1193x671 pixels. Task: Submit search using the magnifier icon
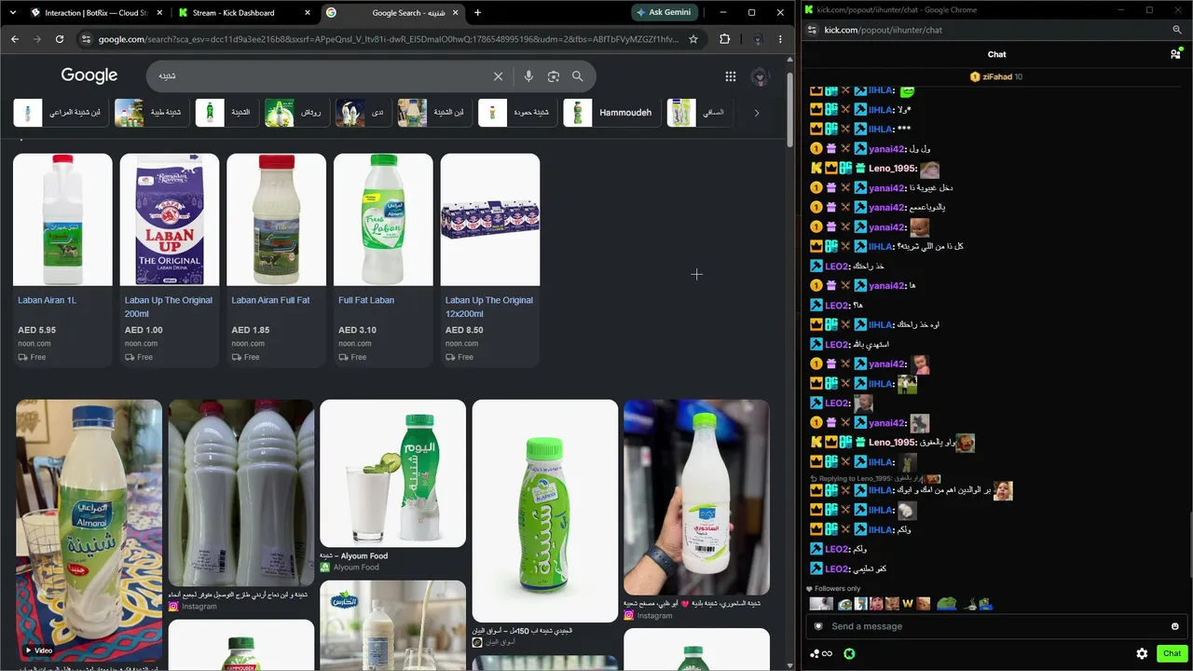(578, 76)
